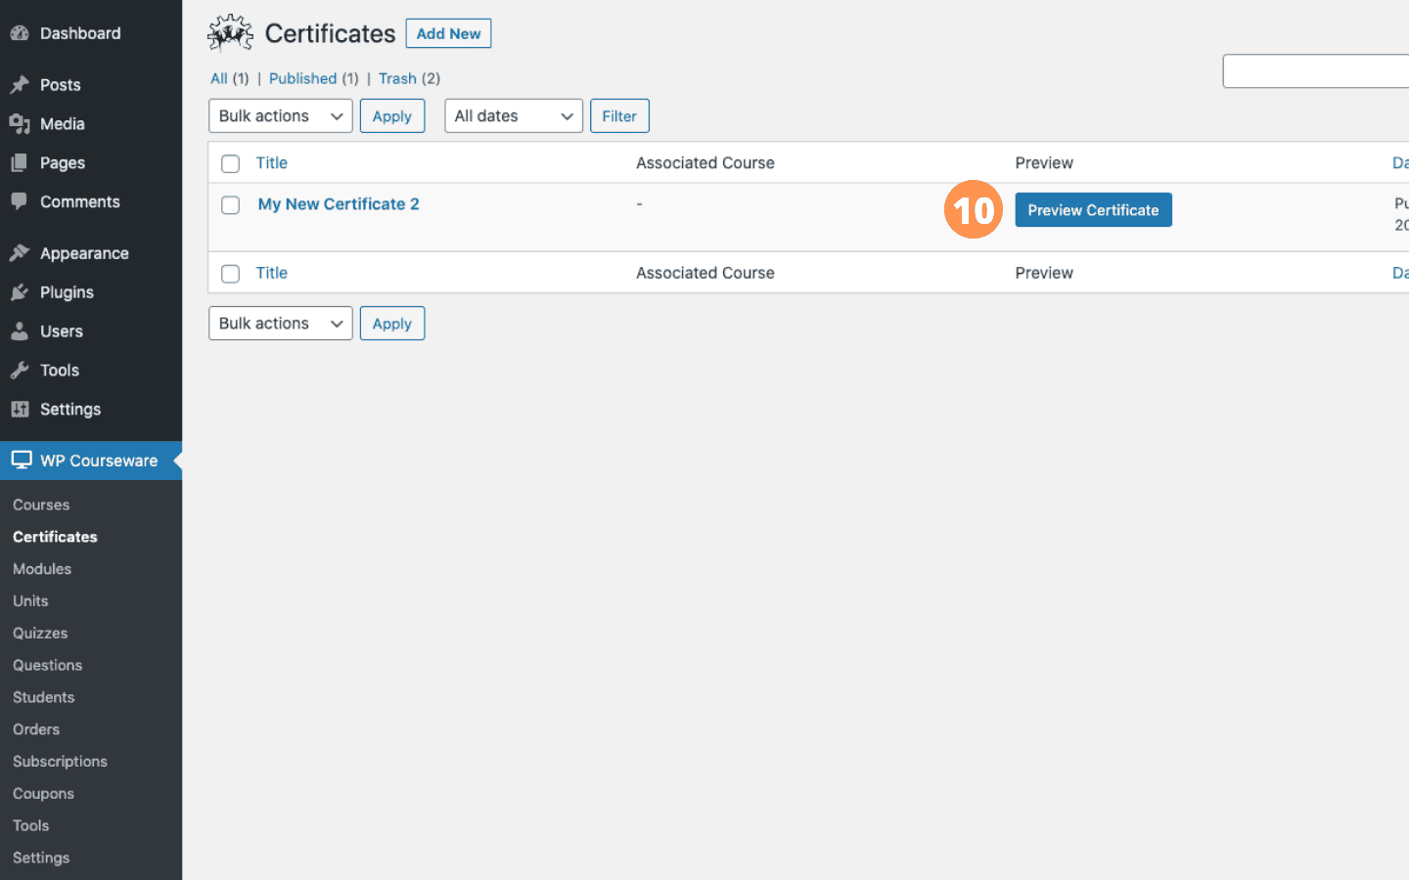Open the Questions submenu item

tap(47, 666)
